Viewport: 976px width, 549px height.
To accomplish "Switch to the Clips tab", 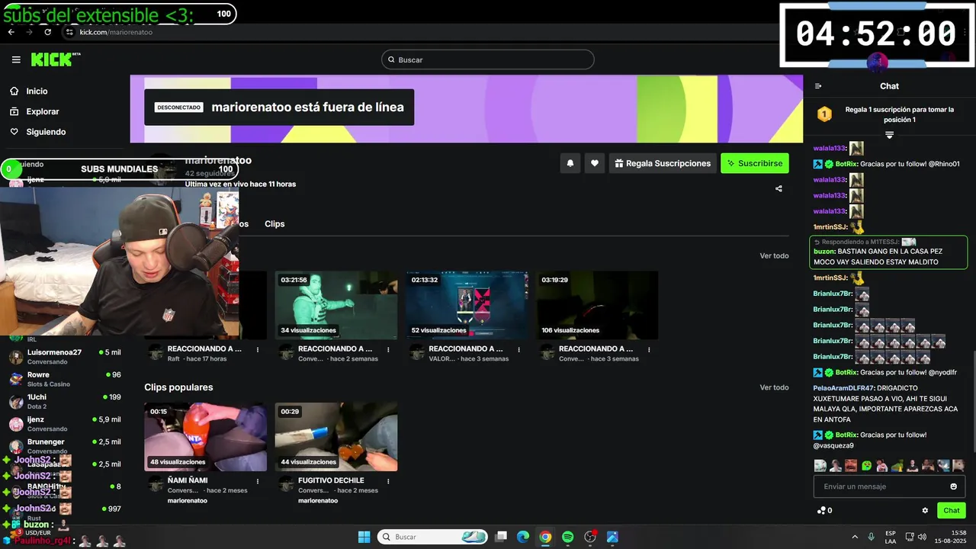I will (274, 223).
